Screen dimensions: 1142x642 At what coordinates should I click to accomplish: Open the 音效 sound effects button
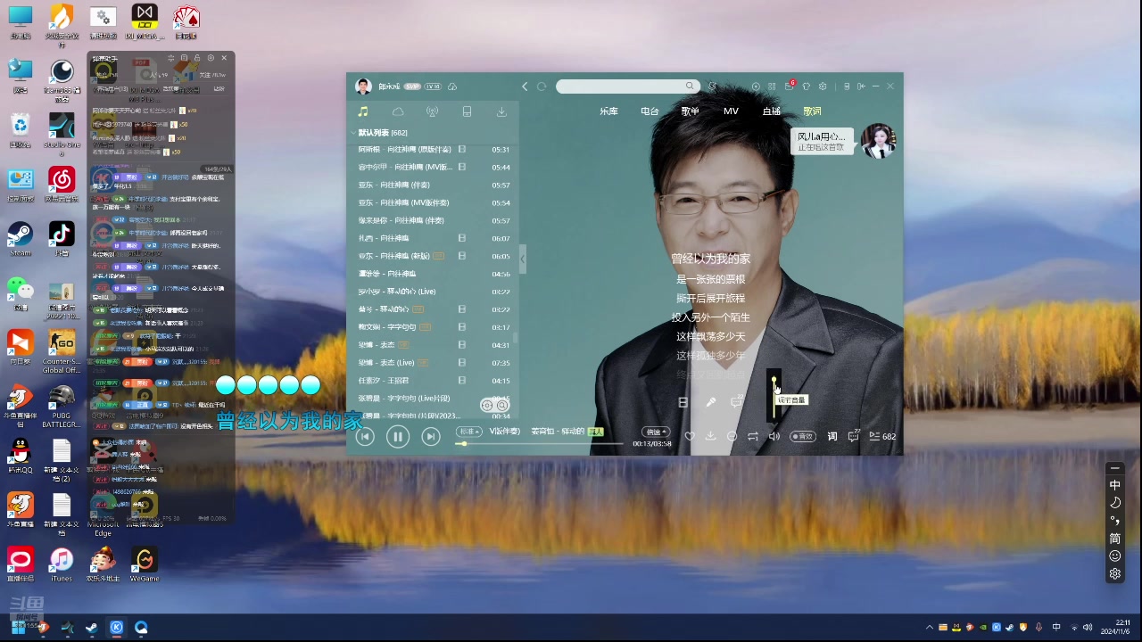tap(803, 437)
